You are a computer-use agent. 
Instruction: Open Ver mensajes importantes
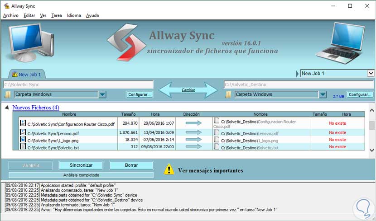coord(210,170)
